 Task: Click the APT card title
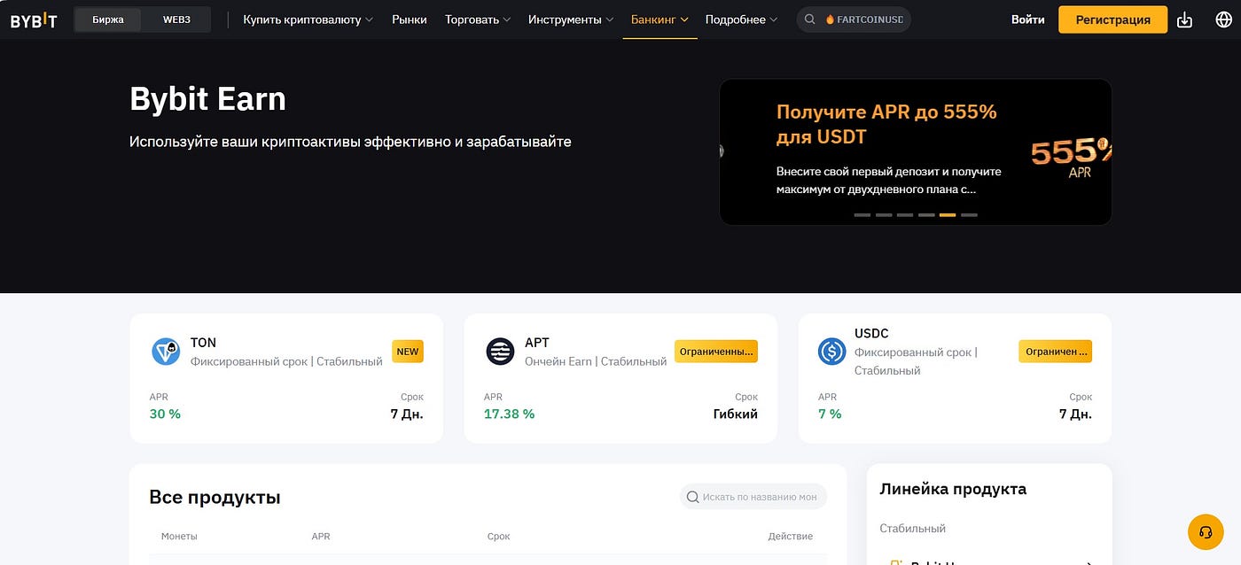click(537, 343)
